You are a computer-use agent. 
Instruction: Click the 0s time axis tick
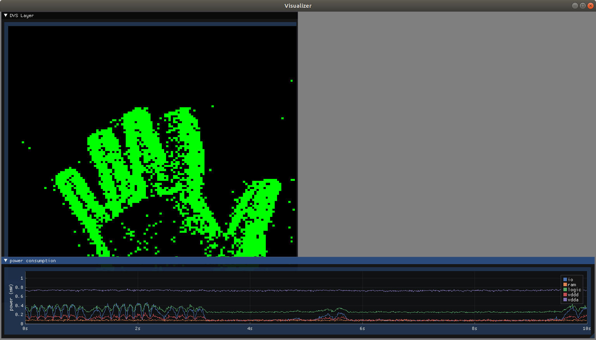[x=25, y=328]
